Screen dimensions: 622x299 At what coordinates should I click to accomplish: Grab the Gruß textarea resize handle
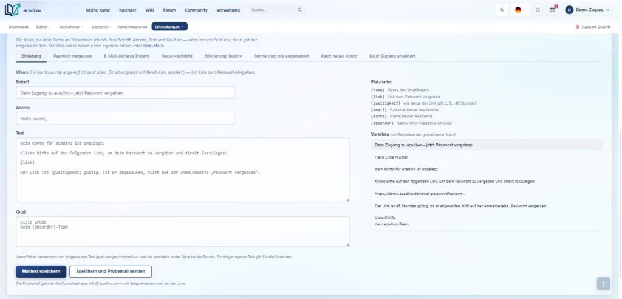347,244
